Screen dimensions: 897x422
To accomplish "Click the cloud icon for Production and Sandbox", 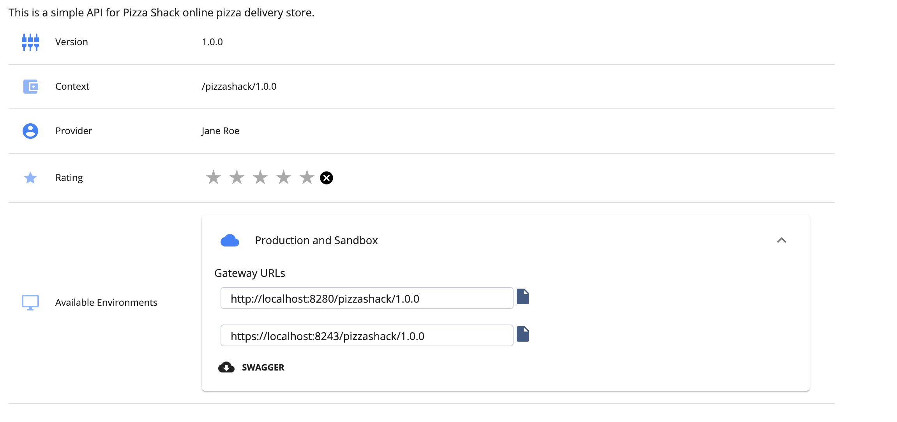I will click(x=230, y=240).
